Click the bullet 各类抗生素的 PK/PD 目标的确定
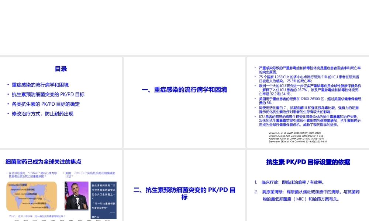 tap(46, 104)
